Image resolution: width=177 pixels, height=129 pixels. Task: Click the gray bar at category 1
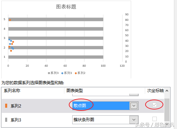pos(56,57)
